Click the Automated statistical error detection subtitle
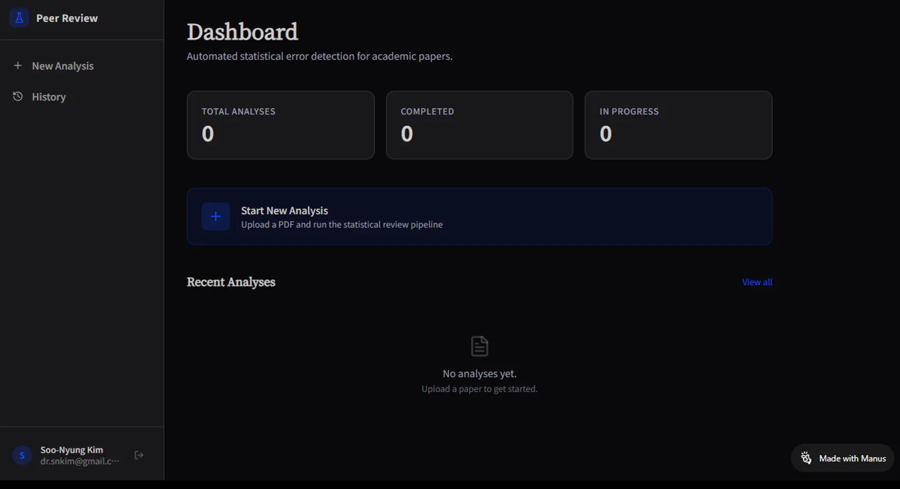The width and height of the screenshot is (900, 489). pyautogui.click(x=319, y=56)
